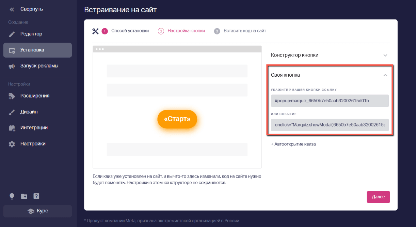Screen dimensions: 416x227
Task: Expand the + Автооткрытие квиза option
Action: (293, 144)
